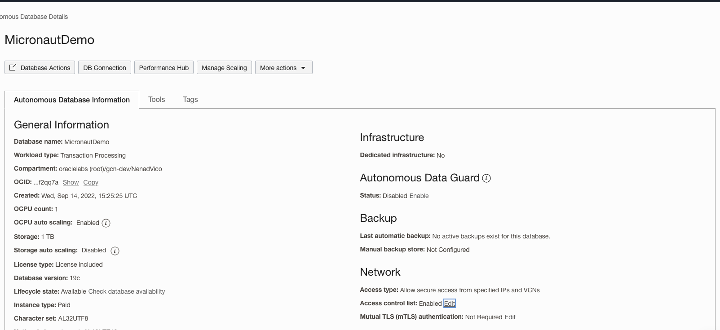Click the Character set AL32UTF8 value
The image size is (720, 330).
click(x=73, y=318)
